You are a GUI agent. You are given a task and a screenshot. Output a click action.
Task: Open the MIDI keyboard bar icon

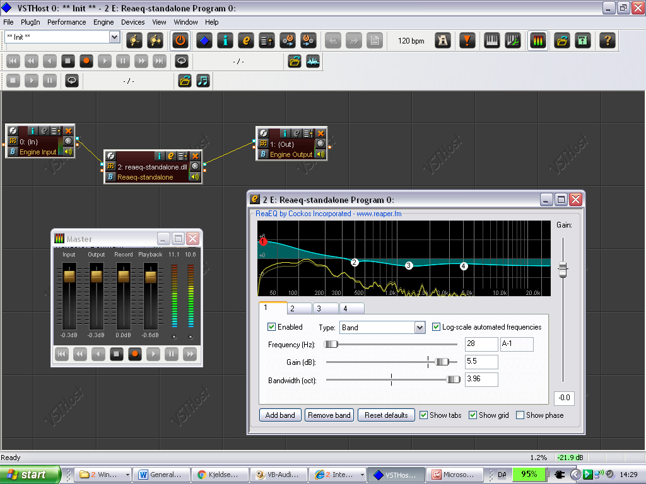coord(491,40)
